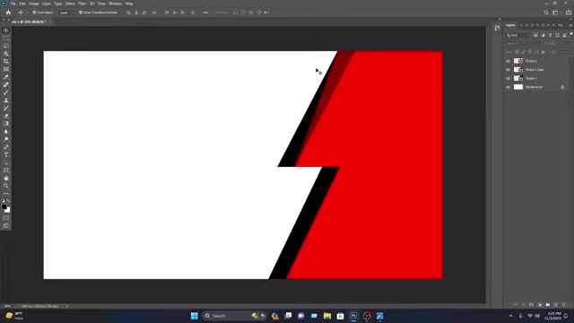Open the Image menu
The height and width of the screenshot is (323, 574).
[x=34, y=4]
